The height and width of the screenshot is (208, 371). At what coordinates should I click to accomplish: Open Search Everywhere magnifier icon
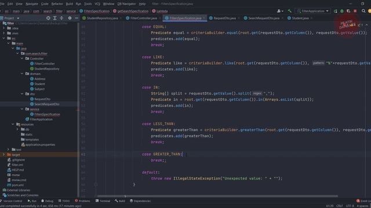(x=363, y=11)
